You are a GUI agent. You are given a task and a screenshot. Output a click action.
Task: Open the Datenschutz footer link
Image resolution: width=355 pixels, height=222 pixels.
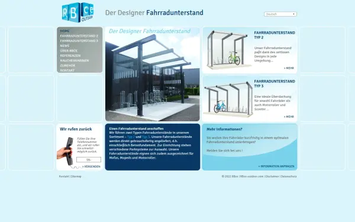(289, 176)
